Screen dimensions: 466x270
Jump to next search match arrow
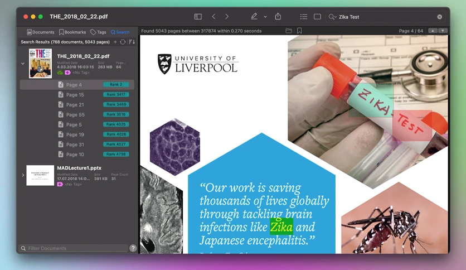443,31
